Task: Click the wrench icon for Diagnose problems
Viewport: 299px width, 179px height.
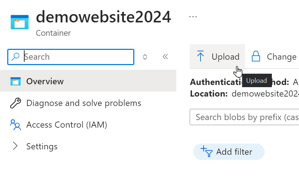Action: click(15, 103)
